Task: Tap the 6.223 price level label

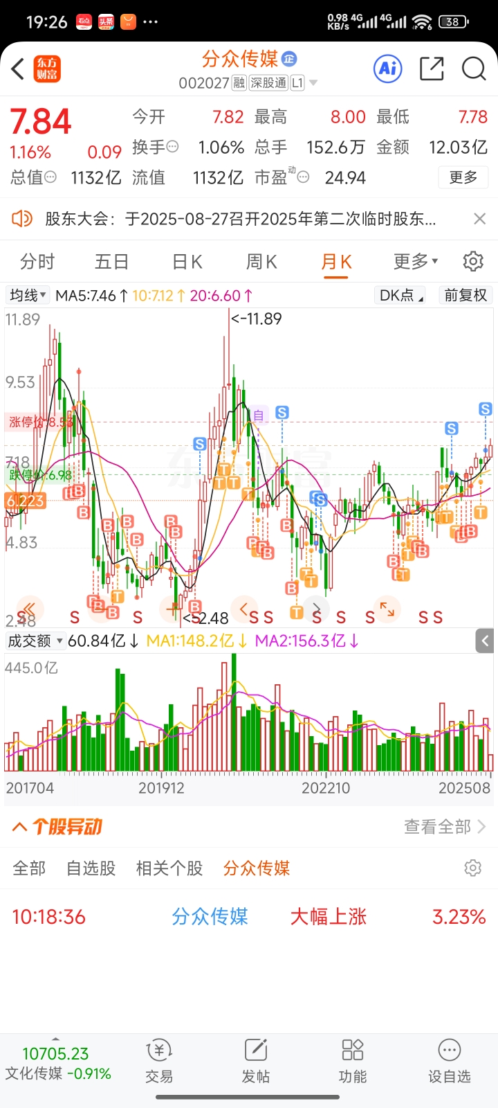Action: point(26,500)
